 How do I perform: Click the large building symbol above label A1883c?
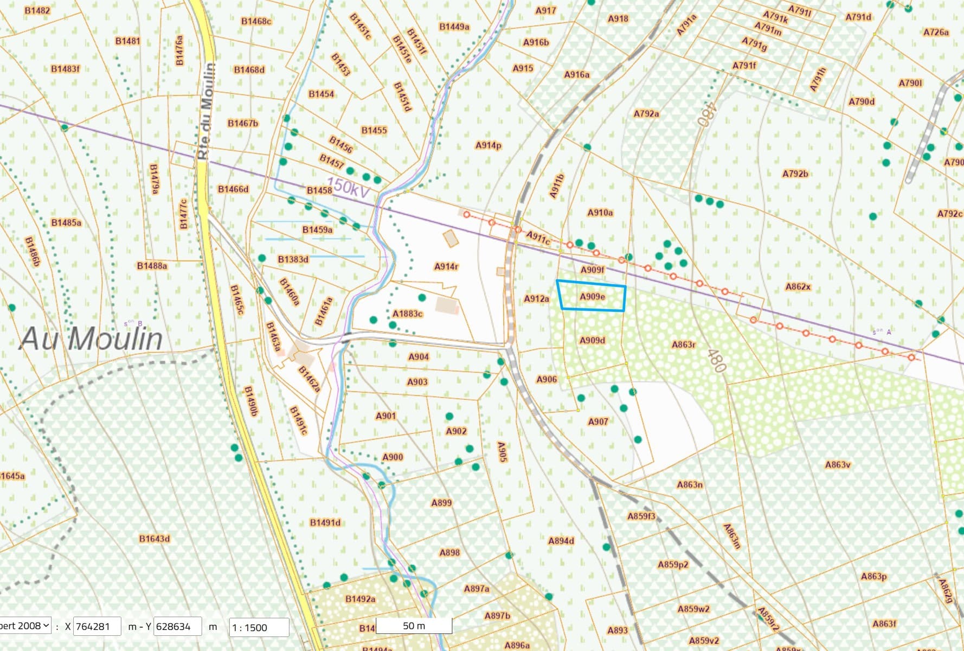446,305
